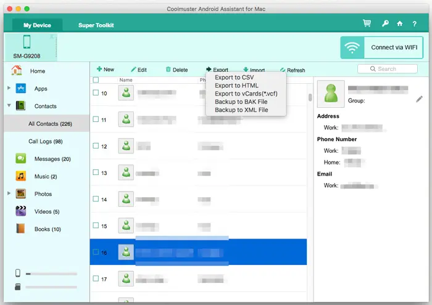432x305 pixels.
Task: Open the Export dropdown button
Action: coord(217,70)
